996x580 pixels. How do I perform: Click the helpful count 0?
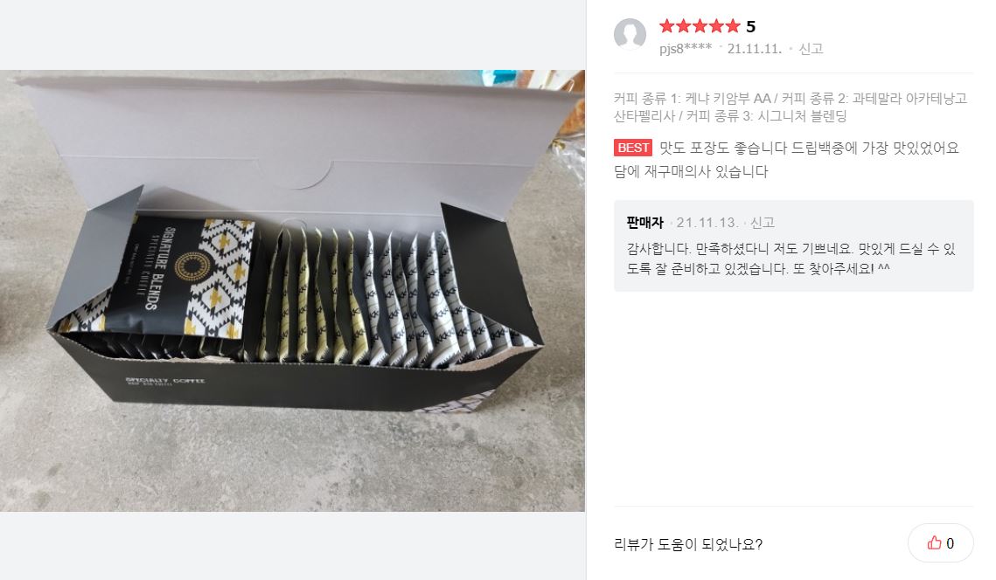(951, 543)
